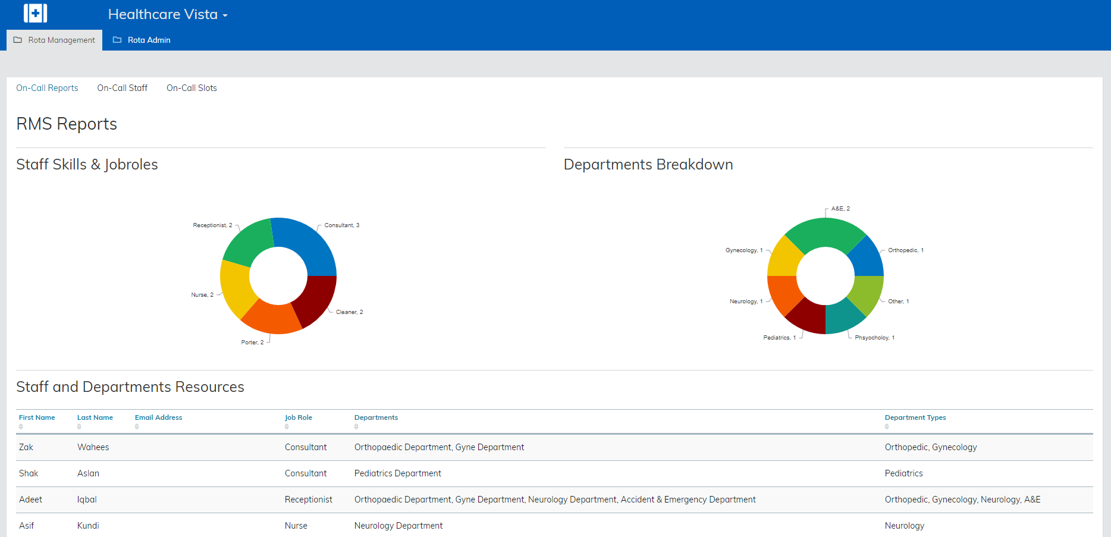Image resolution: width=1111 pixels, height=537 pixels.
Task: Click the Rota Management folder icon
Action: [x=18, y=40]
